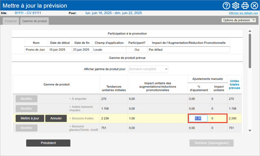
Task: Click the vertical scrollbar thumb
Action: coord(250,51)
